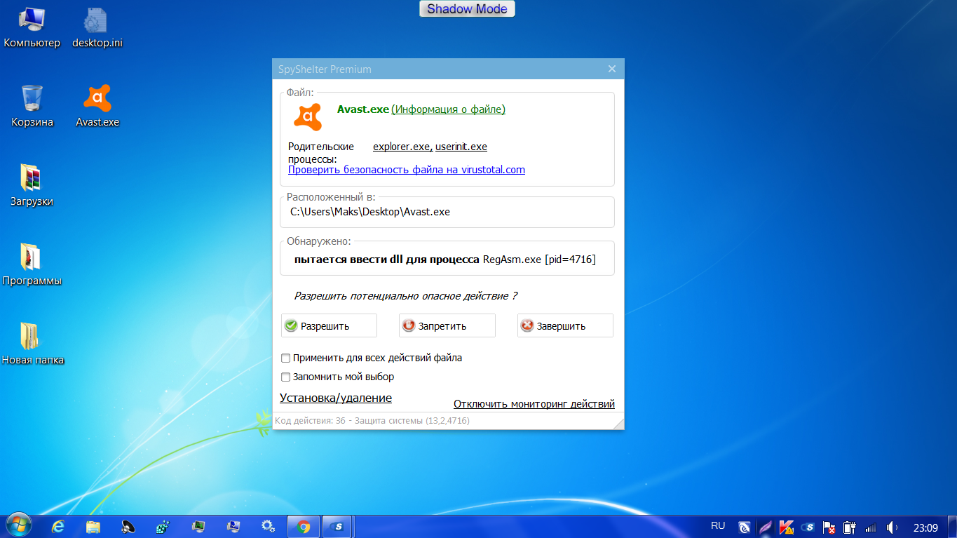
Task: Open the gears icon in the taskbar
Action: point(268,526)
